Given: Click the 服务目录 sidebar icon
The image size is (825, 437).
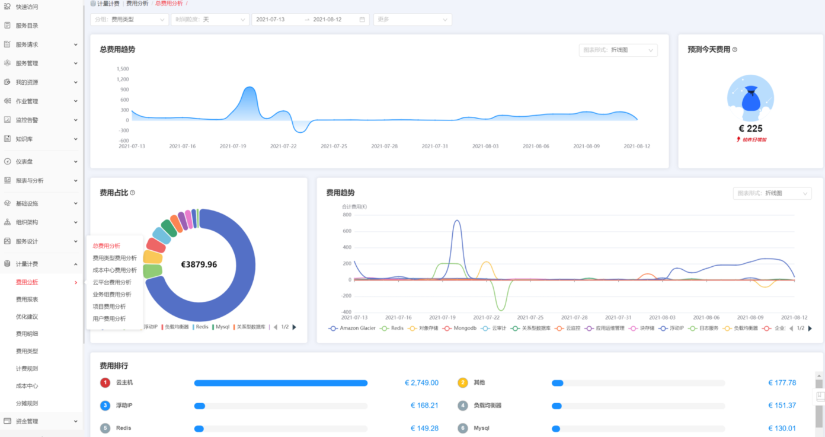Looking at the screenshot, I should 7,25.
